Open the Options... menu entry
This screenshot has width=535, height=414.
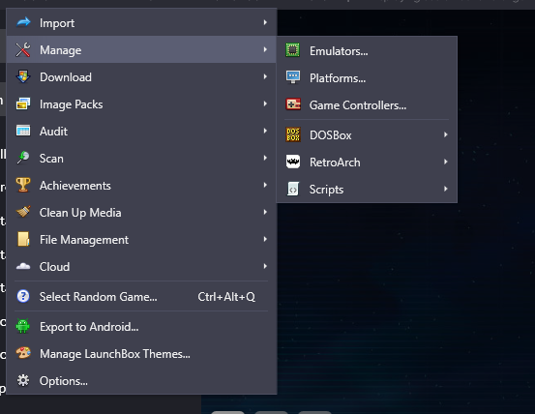(141, 380)
